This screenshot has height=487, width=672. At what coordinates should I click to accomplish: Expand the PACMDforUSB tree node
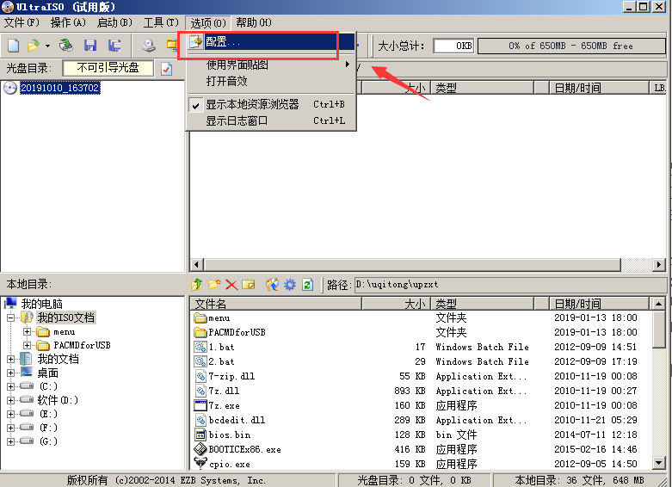(27, 346)
